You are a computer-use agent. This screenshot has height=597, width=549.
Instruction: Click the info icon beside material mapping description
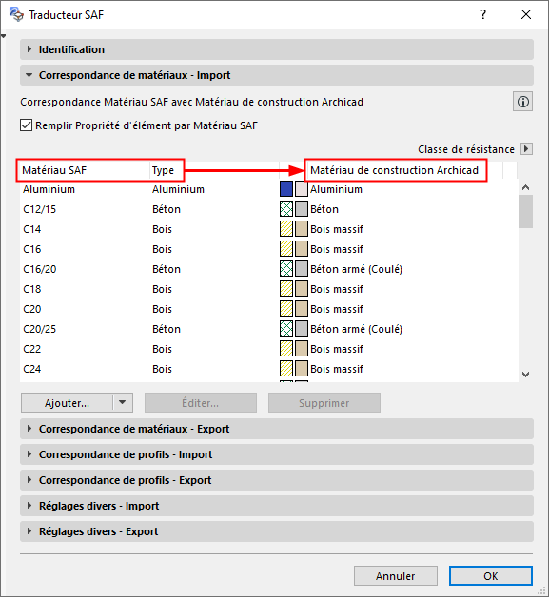click(x=522, y=102)
